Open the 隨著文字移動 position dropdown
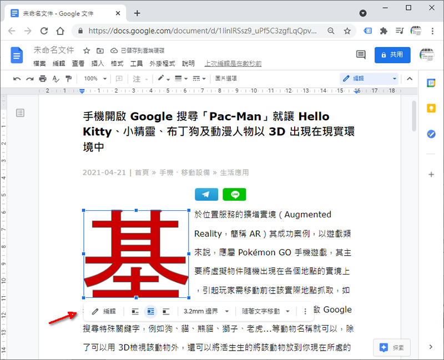 pos(266,311)
